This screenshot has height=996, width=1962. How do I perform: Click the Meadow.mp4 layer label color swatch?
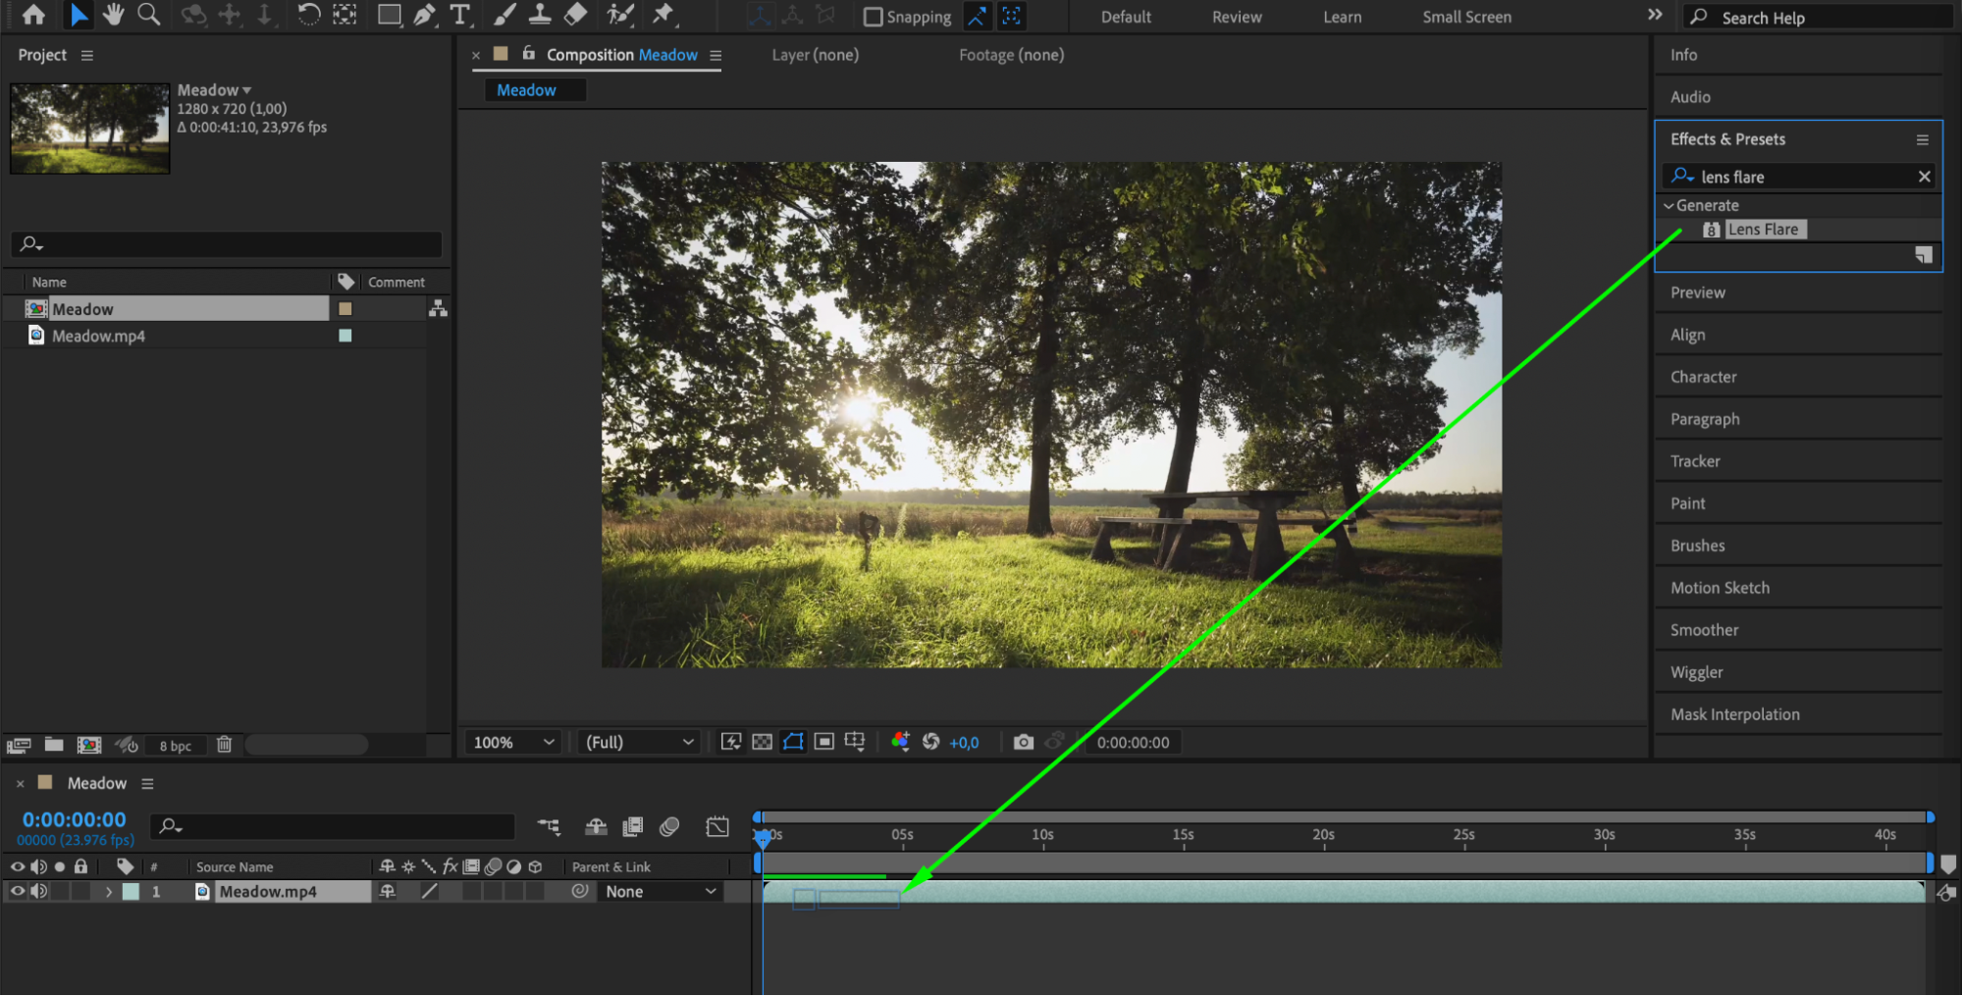(131, 891)
